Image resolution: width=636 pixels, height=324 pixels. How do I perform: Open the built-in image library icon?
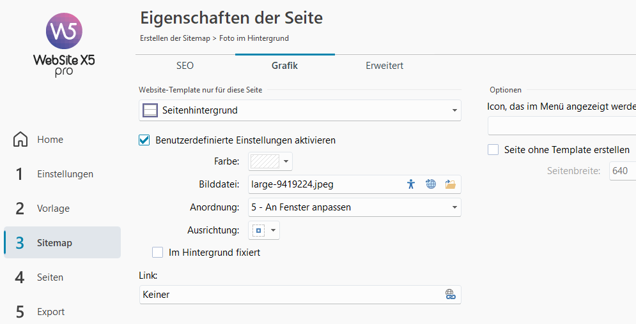[x=411, y=184]
